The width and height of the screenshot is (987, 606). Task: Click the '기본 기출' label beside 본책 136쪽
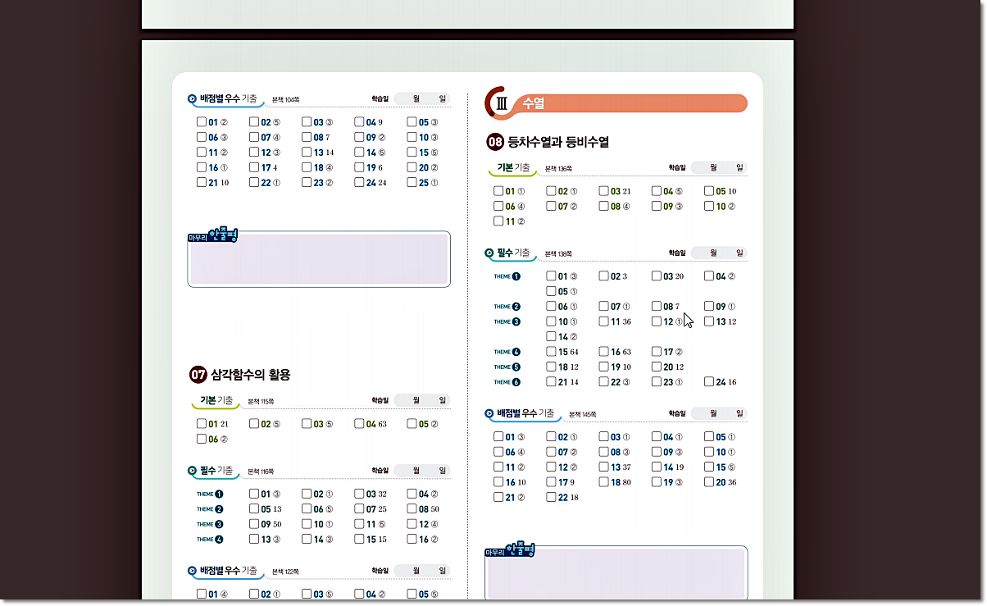[x=513, y=167]
